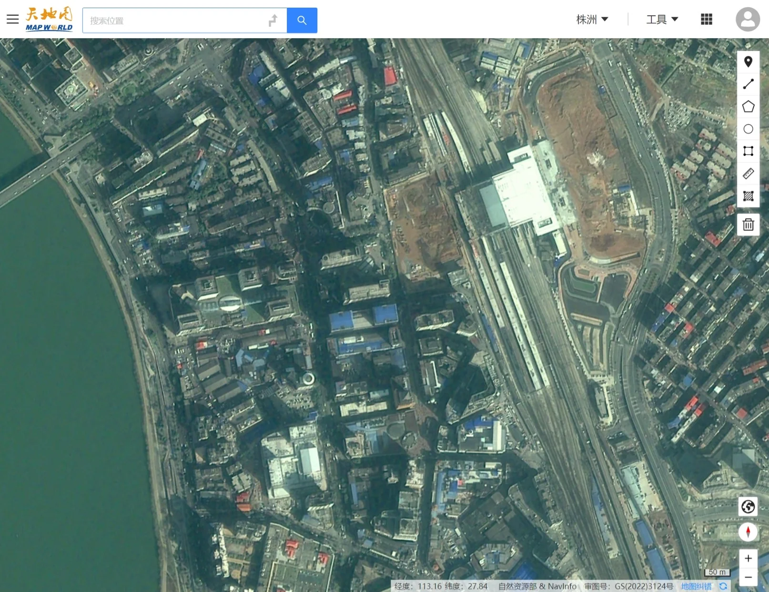Click the 地图纠错 map correction link

pyautogui.click(x=696, y=586)
